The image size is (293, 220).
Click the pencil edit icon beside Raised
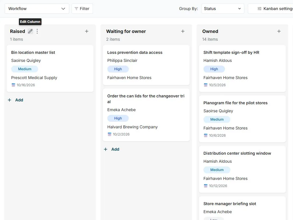tap(30, 31)
